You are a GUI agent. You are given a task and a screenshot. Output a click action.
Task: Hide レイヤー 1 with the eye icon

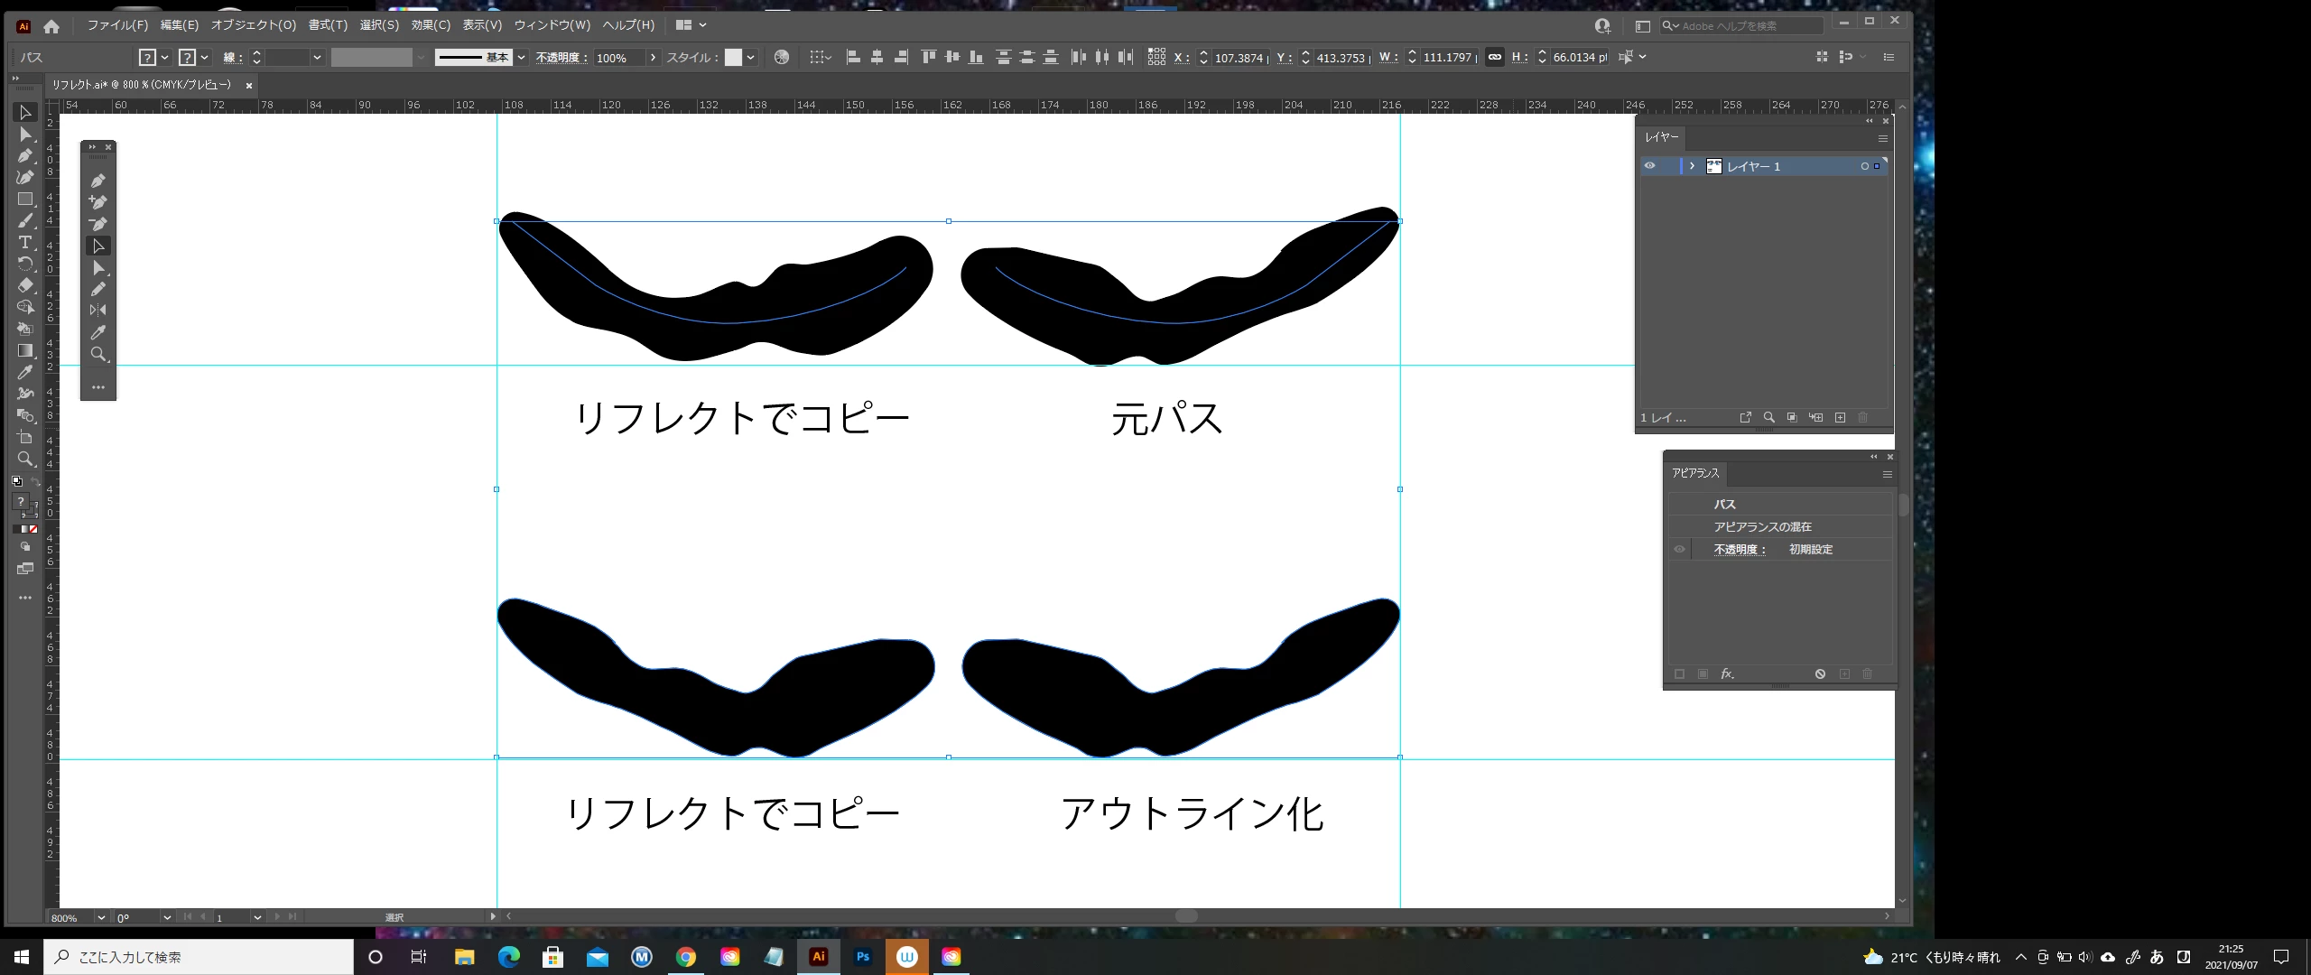[1649, 166]
